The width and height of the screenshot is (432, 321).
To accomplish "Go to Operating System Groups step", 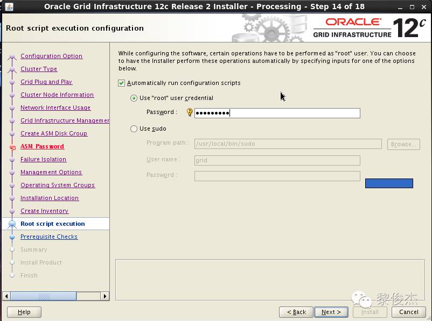I will pyautogui.click(x=58, y=185).
